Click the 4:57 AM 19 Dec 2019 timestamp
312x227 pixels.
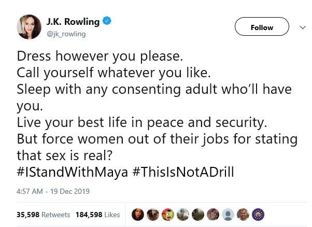53,191
